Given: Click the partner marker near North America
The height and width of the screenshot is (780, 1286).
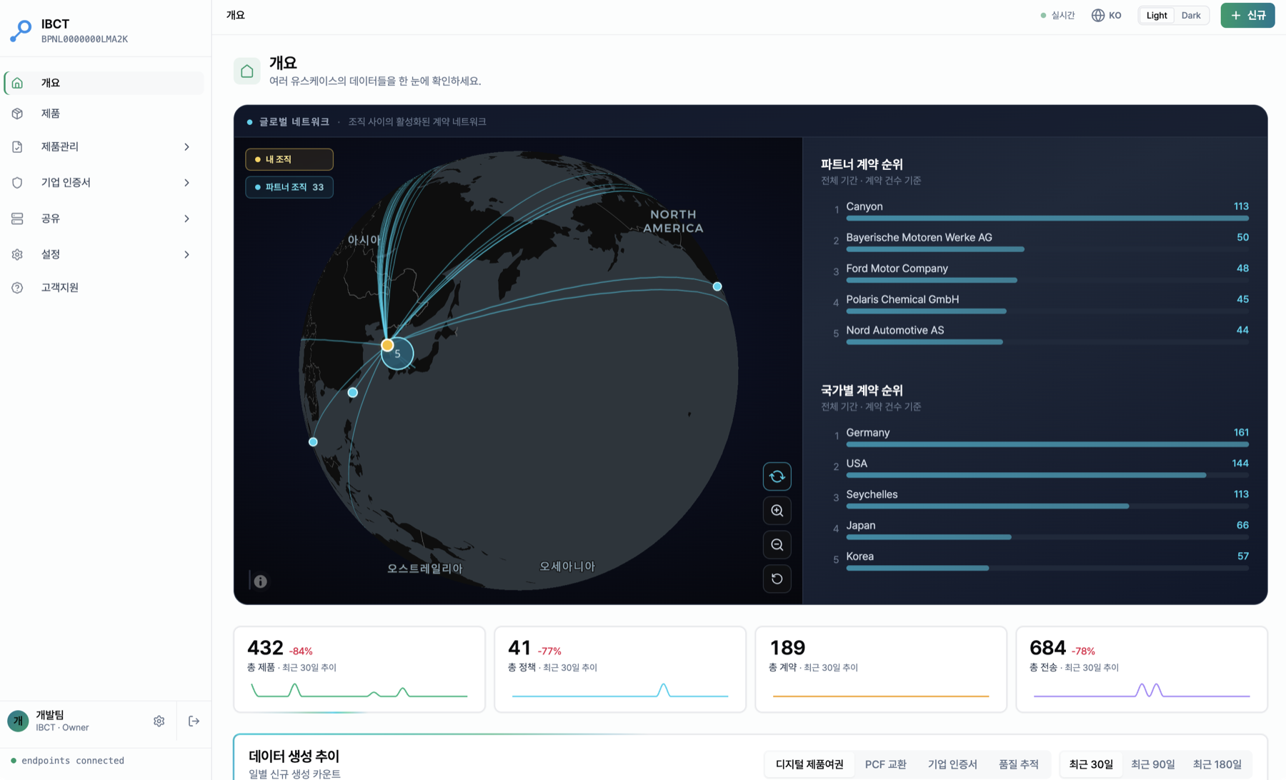Looking at the screenshot, I should coord(717,286).
